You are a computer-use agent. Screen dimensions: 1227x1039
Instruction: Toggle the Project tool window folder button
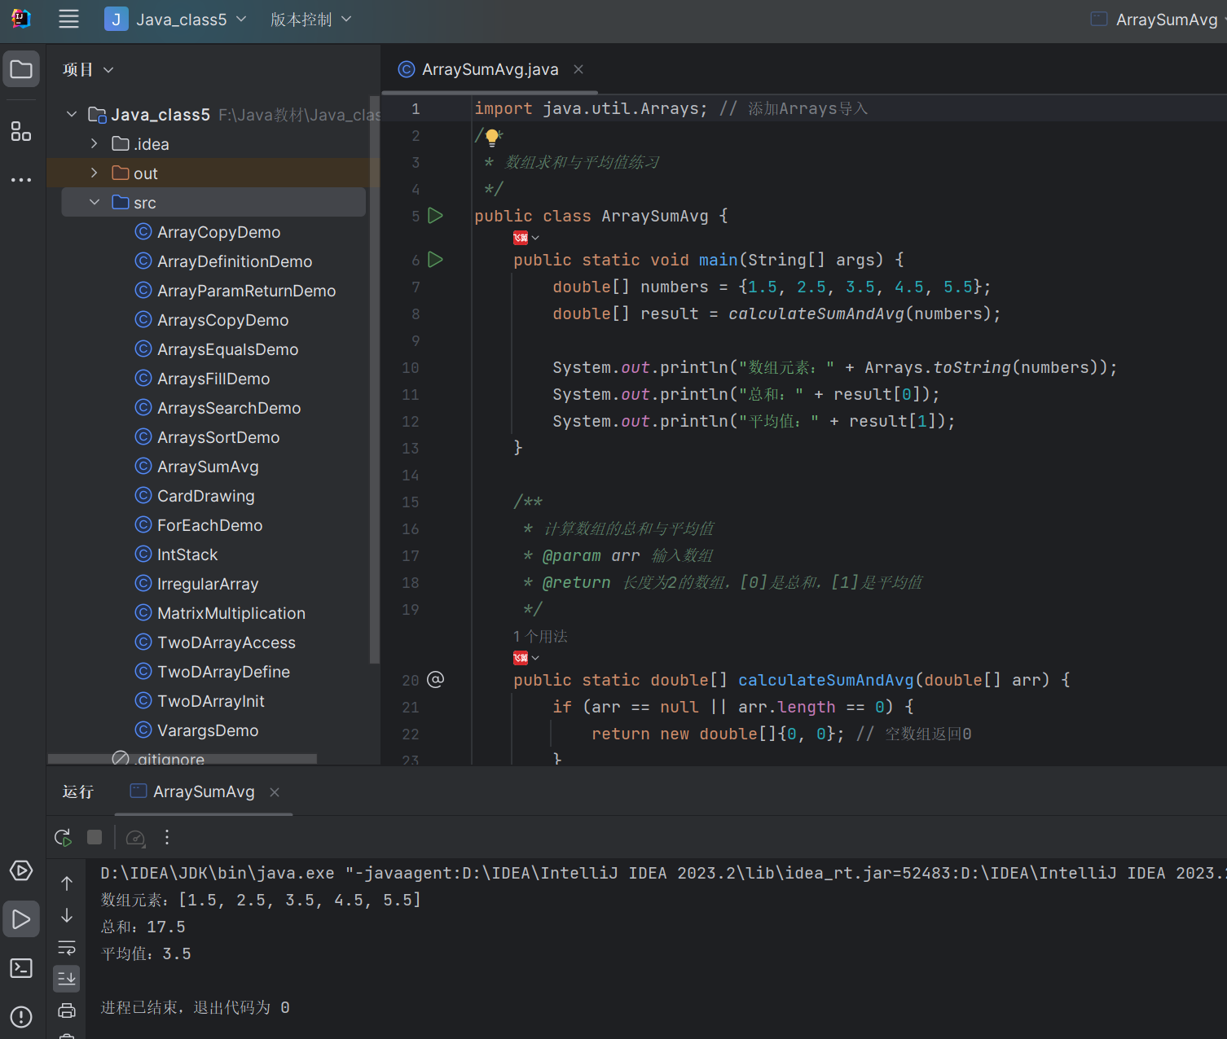pyautogui.click(x=21, y=70)
